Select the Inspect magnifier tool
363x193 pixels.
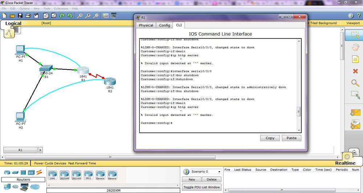point(355,83)
